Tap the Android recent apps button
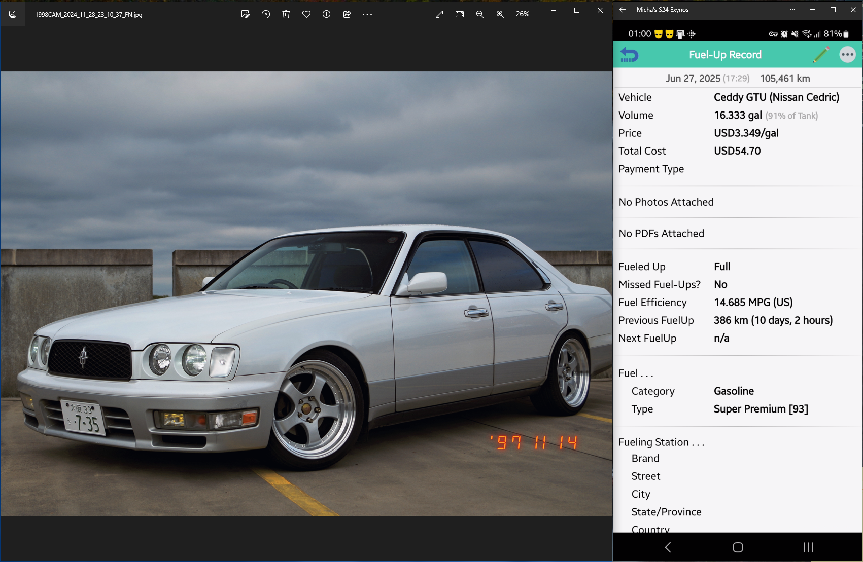The image size is (863, 562). tap(808, 547)
